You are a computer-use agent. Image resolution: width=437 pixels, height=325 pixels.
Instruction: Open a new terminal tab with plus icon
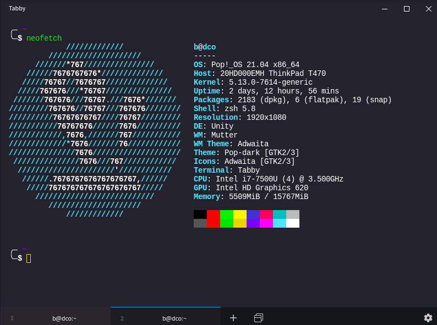coord(233,318)
